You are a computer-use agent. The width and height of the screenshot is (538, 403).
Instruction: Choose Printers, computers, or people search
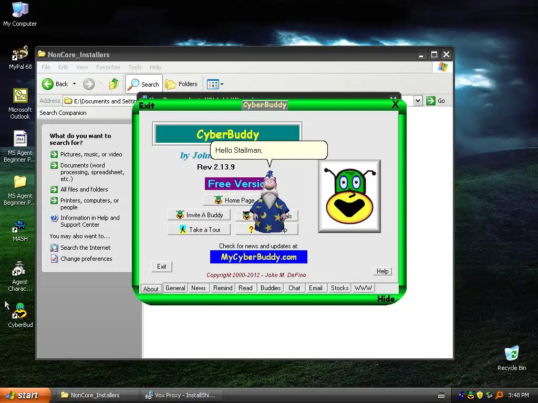[x=85, y=204]
